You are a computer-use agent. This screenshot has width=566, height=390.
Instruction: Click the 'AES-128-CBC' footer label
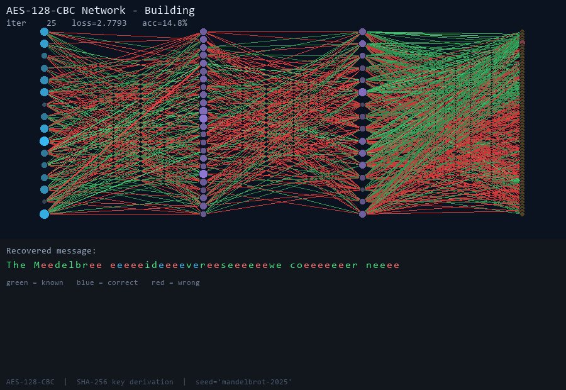pyautogui.click(x=30, y=382)
